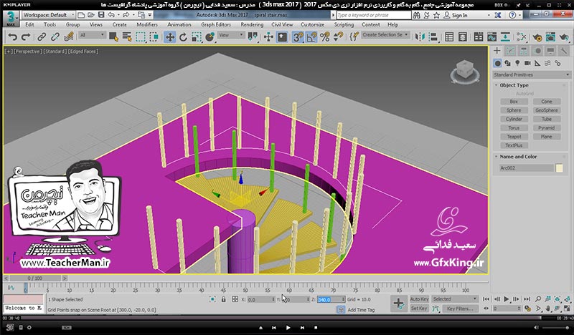
Task: Open the Civil View menu
Action: [282, 24]
